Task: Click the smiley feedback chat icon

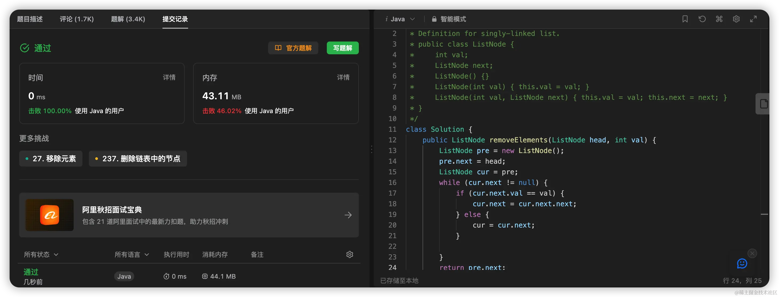Action: pos(742,263)
